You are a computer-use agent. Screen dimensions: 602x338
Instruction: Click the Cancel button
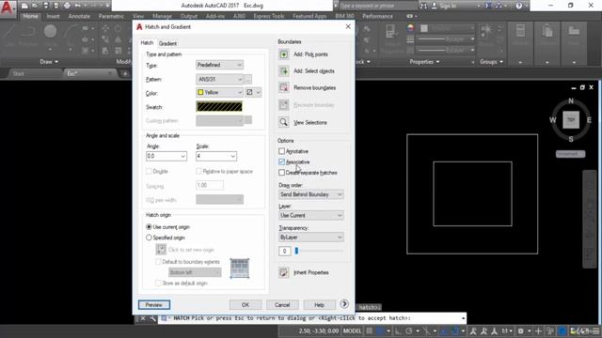point(282,304)
